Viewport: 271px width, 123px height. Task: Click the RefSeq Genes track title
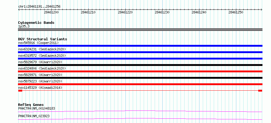coord(31,105)
